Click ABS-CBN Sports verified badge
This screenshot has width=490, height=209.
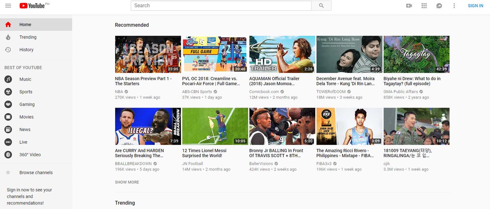point(215,92)
